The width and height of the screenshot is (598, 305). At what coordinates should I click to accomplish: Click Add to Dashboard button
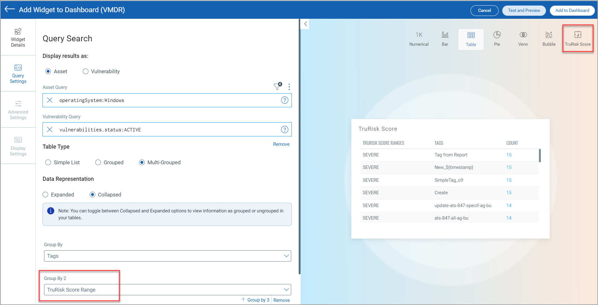point(572,10)
